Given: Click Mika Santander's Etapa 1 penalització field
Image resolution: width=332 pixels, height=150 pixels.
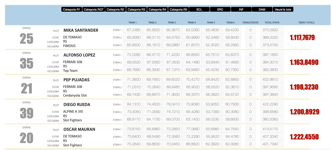Looking at the screenshot, I should pos(250,30).
